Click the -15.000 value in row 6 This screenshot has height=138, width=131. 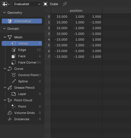click(x=61, y=51)
